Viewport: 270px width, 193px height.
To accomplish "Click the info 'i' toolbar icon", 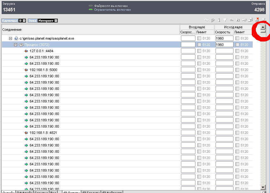I will pos(219,20).
